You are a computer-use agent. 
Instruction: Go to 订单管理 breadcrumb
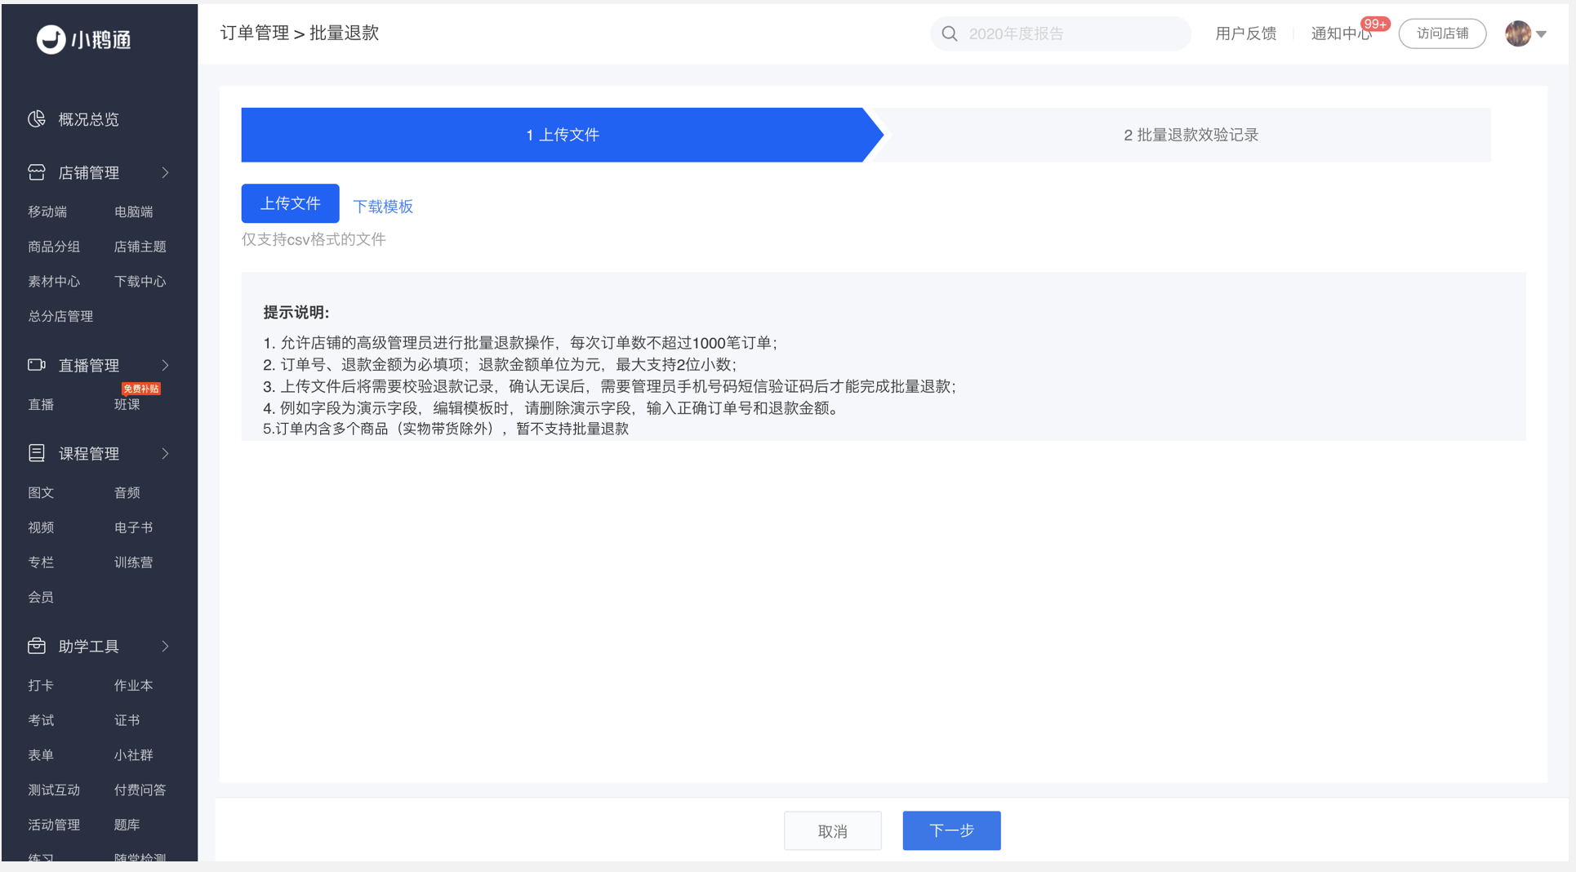(255, 33)
